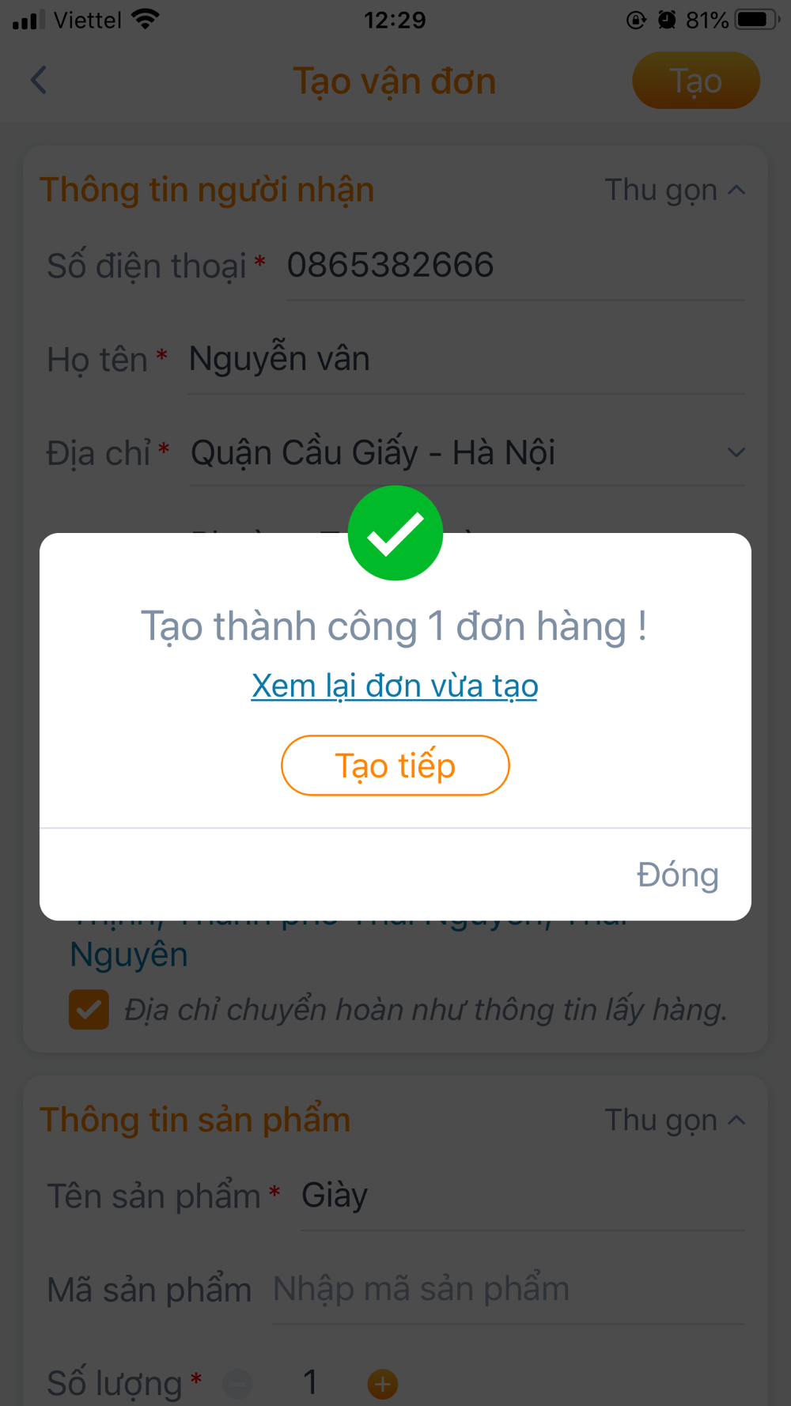Tap the rotation lock status icon
Screen dimensions: 791x1406
[636, 20]
